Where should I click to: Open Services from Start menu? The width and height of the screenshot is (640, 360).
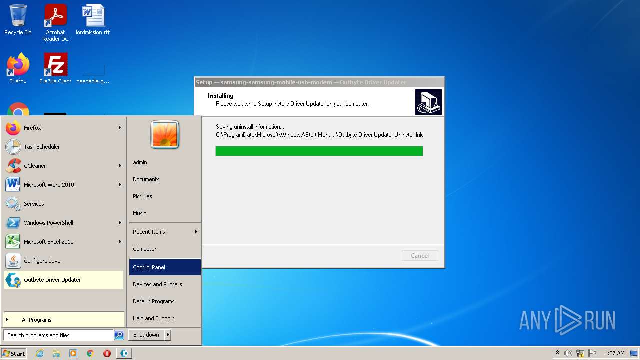(63, 204)
